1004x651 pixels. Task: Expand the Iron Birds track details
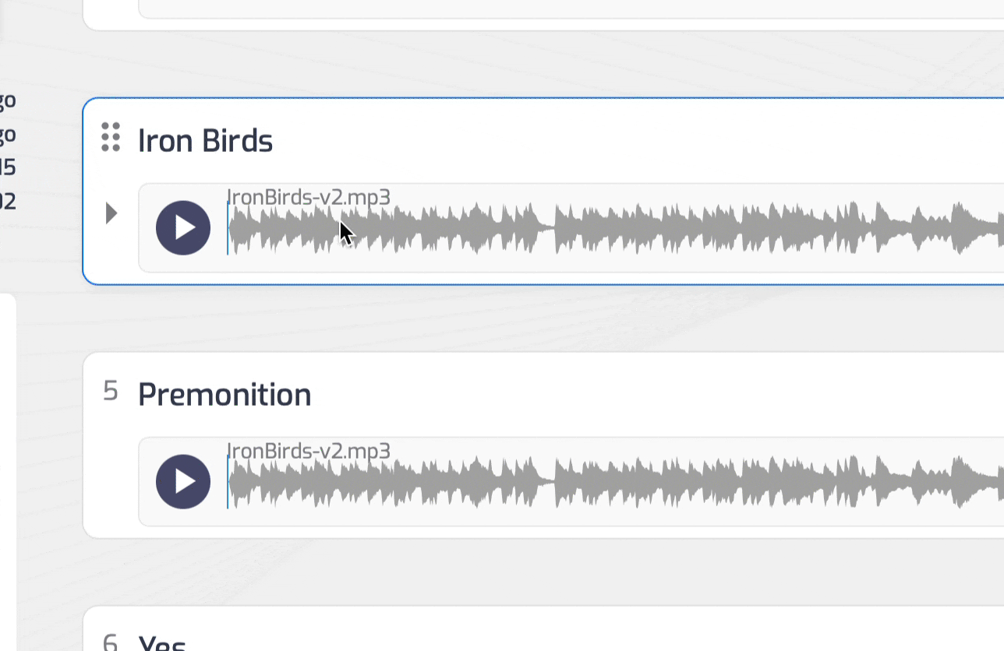click(111, 213)
